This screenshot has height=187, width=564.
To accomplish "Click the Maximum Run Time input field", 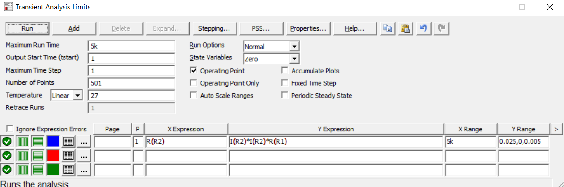I will point(131,46).
